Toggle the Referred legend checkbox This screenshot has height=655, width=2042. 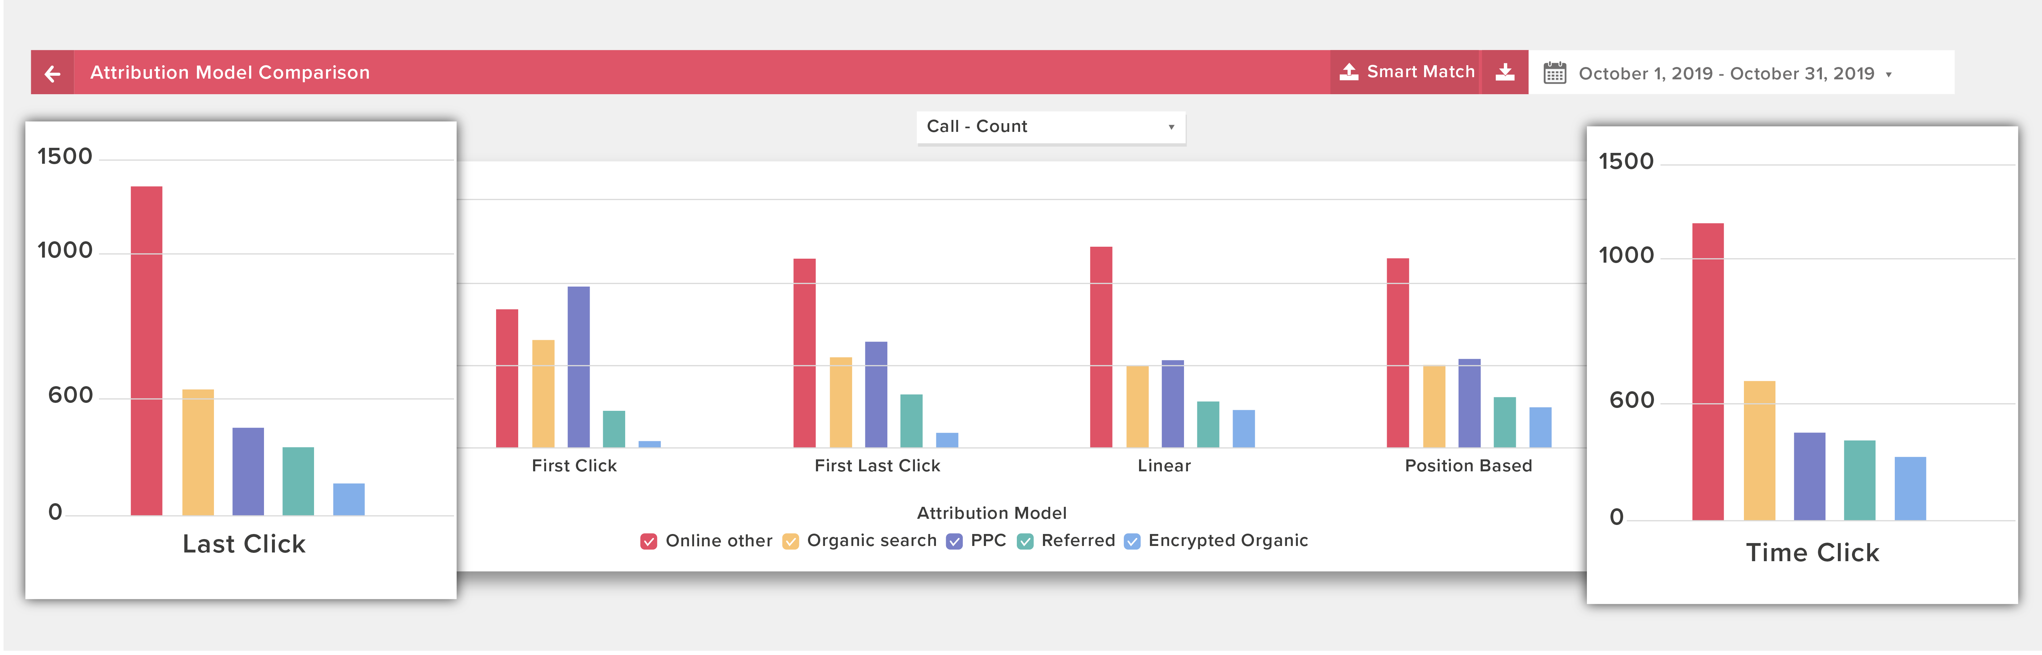click(1025, 542)
